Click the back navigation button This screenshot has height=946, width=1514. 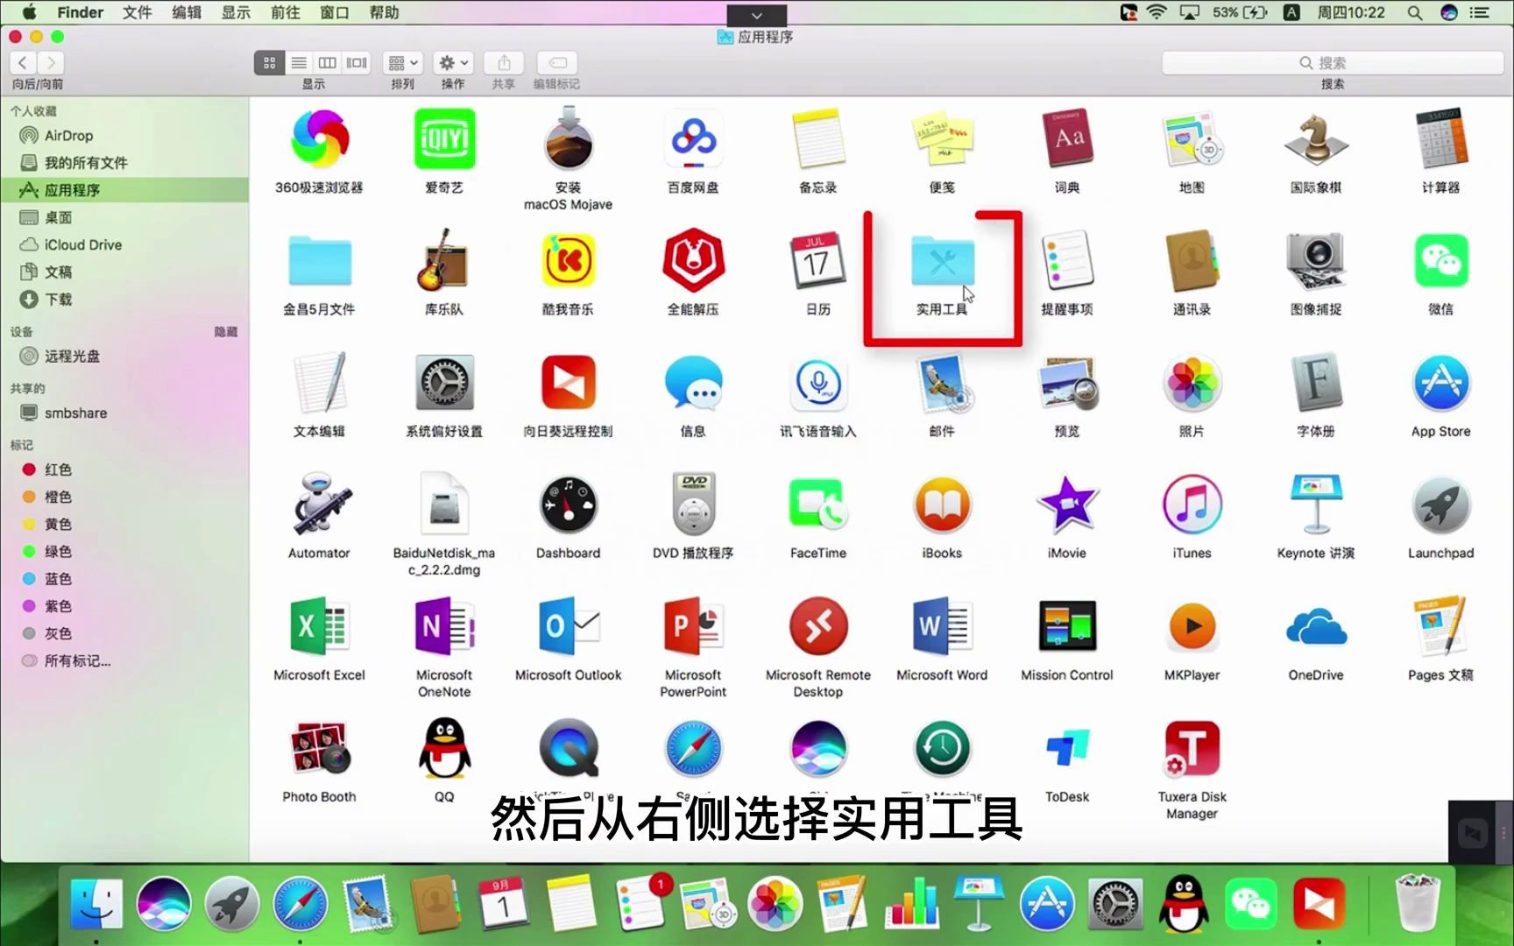22,62
